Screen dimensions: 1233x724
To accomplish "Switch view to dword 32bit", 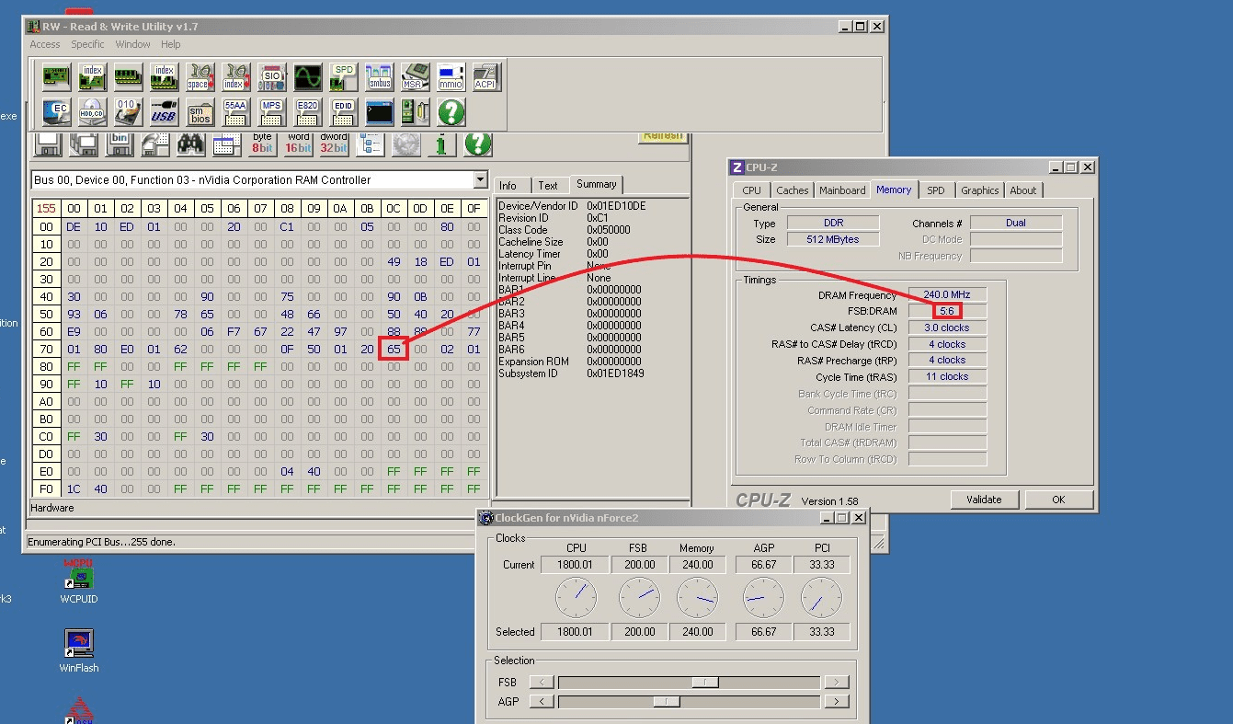I will pos(335,144).
